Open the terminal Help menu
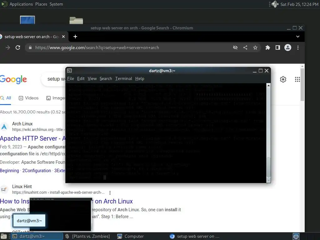320x240 pixels. point(140,78)
